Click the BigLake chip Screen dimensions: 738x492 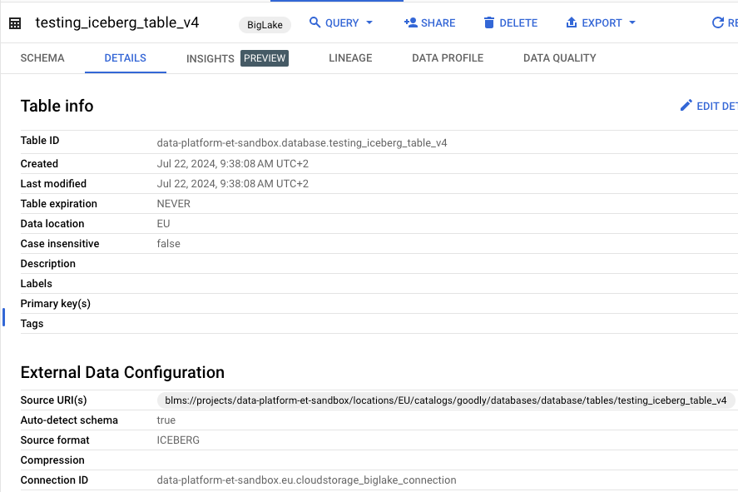point(265,25)
